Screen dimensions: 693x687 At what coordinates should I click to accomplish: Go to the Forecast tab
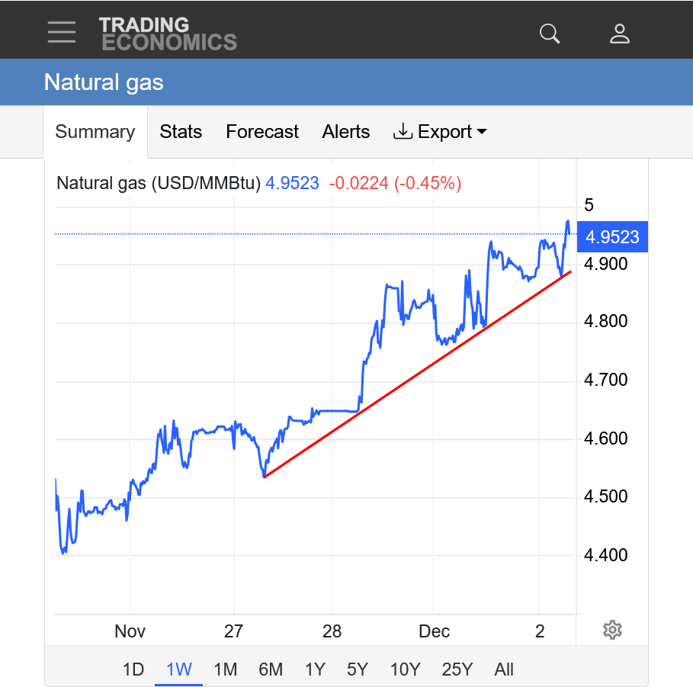coord(262,132)
